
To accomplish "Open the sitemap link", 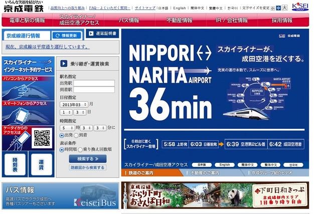I will pyautogui.click(x=145, y=8).
